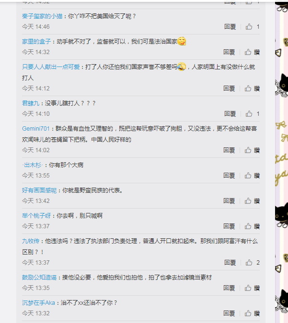This screenshot has height=323, width=288.
Task: Reply to 沉梦在手Aka's comment
Action: click(x=229, y=313)
